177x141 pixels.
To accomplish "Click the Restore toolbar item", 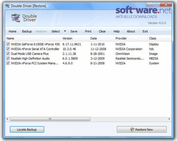I will (41, 31).
